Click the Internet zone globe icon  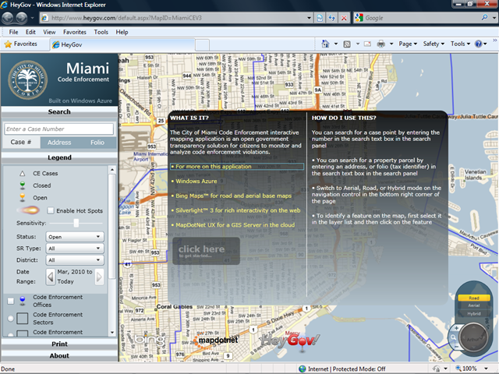(303, 369)
